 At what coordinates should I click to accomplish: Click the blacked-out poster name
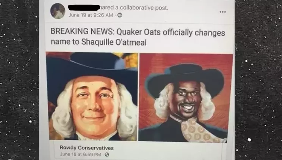tap(84, 8)
